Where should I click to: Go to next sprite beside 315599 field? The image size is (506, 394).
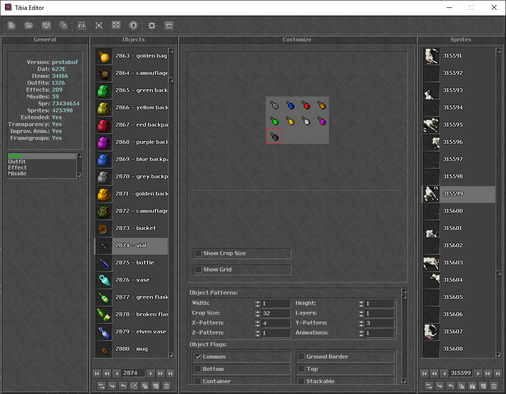478,373
